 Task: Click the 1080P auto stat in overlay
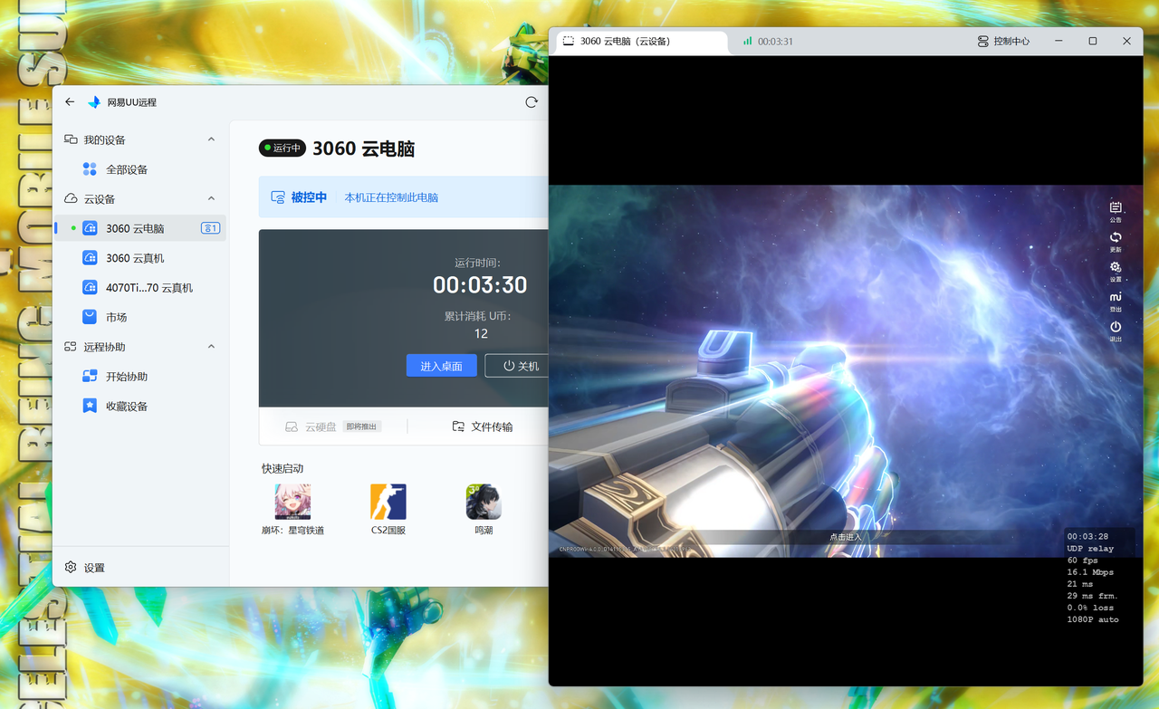pos(1093,619)
